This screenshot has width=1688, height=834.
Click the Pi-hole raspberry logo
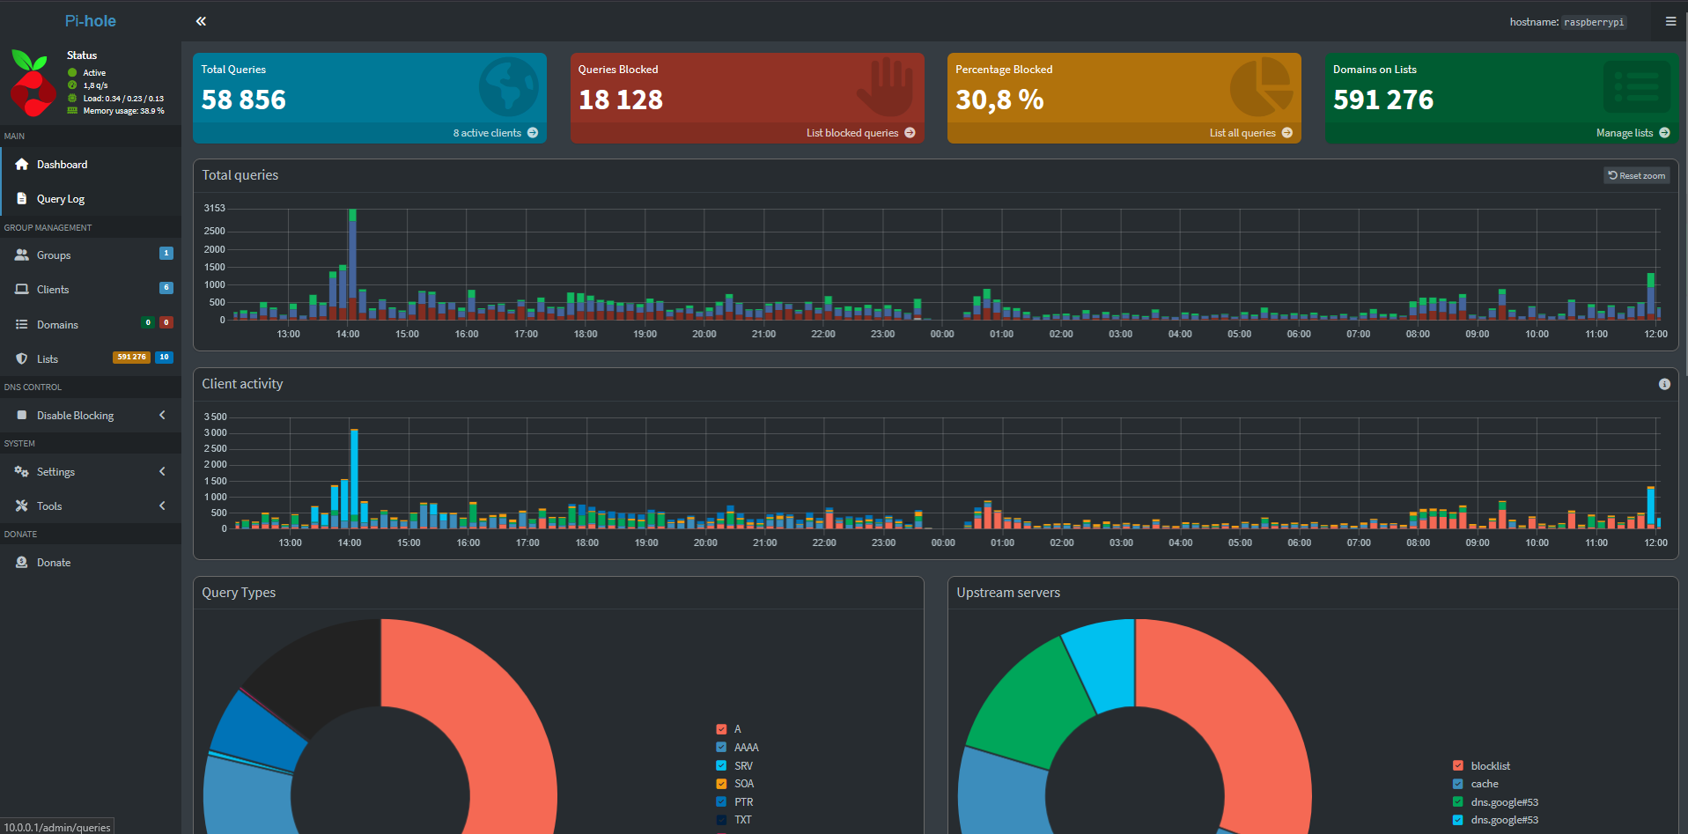[x=33, y=84]
